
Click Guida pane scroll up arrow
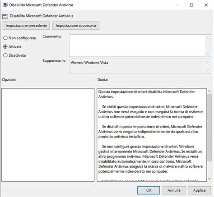click(x=209, y=91)
